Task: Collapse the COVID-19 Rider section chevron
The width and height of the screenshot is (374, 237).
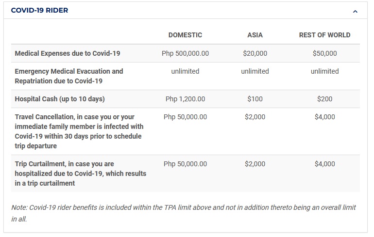Action: pyautogui.click(x=355, y=11)
